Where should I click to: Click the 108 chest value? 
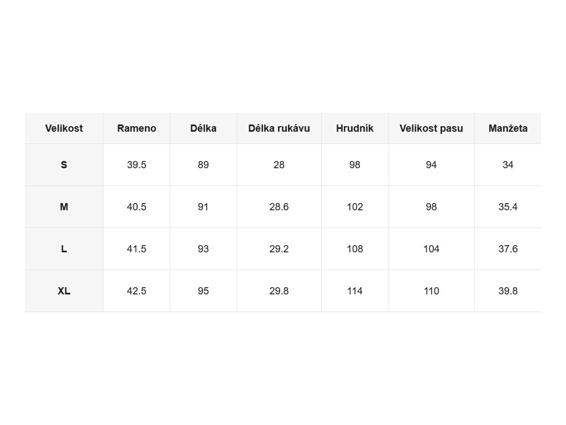tap(355, 249)
